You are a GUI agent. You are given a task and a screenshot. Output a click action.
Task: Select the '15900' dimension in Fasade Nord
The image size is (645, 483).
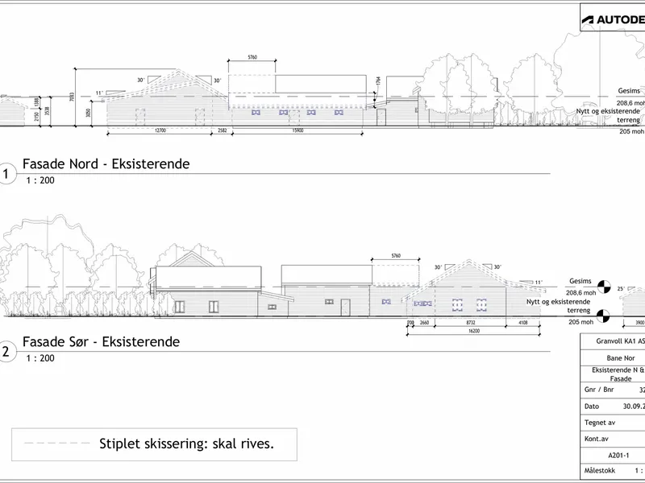click(x=298, y=130)
